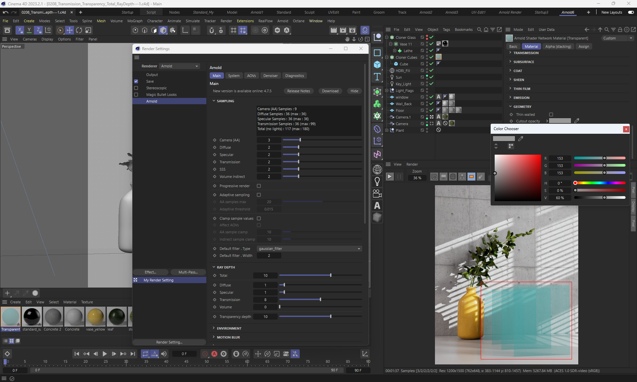The width and height of the screenshot is (637, 382).
Task: Enable the Progressive render checkbox
Action: click(259, 186)
